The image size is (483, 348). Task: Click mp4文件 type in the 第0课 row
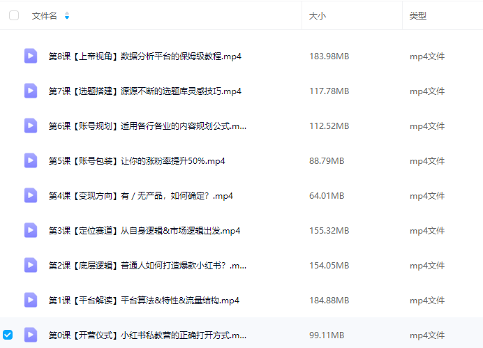click(427, 335)
